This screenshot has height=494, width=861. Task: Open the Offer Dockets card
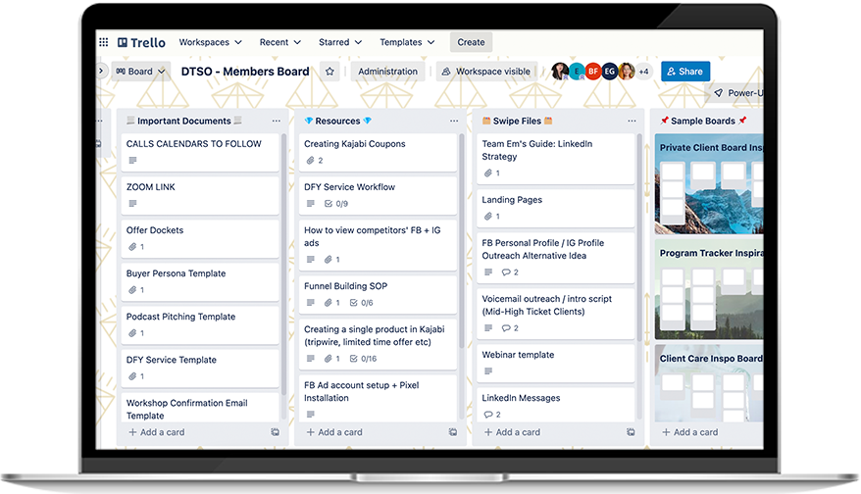pos(200,239)
